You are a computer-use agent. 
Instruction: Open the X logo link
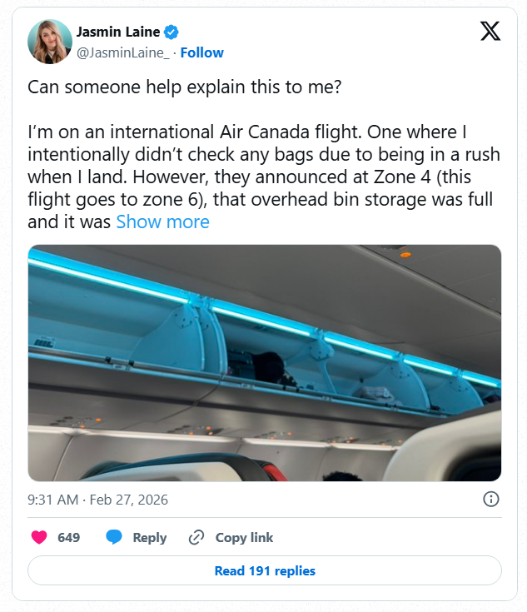tap(490, 32)
